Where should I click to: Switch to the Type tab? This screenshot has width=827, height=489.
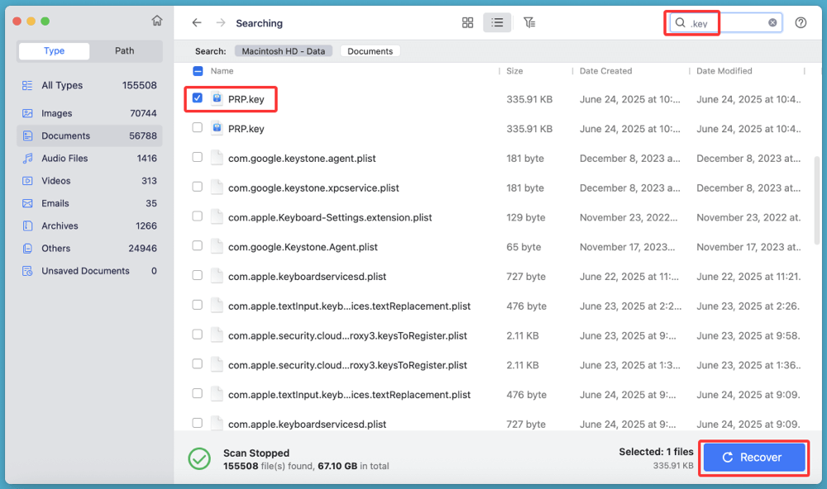(x=53, y=50)
